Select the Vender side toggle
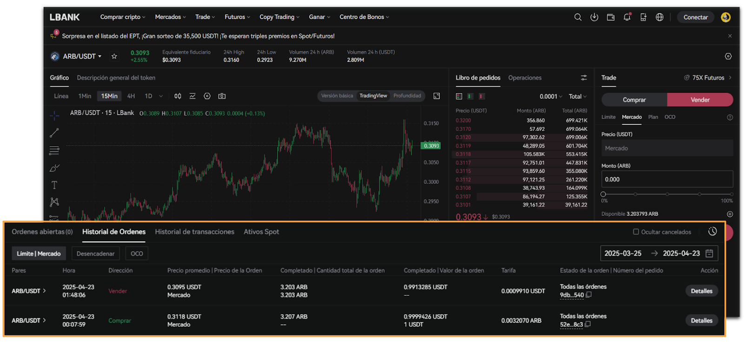 coord(700,100)
